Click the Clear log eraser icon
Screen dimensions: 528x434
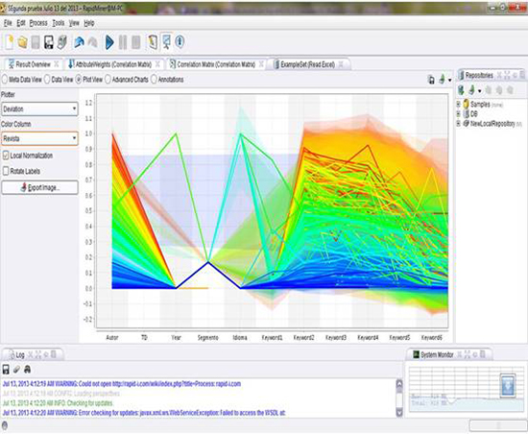pos(16,370)
